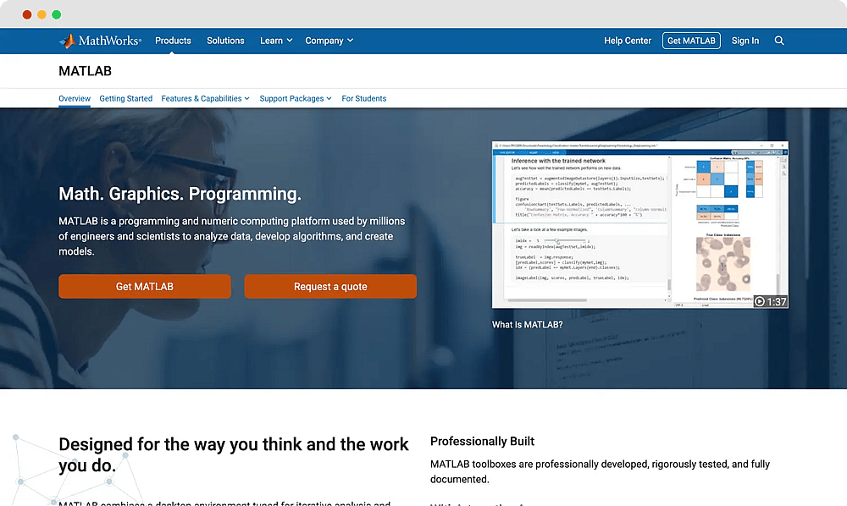Click the Professionally Built heading
This screenshot has height=506, width=847.
click(x=482, y=441)
